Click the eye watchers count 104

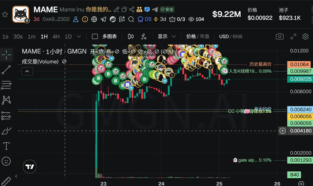[196, 19]
